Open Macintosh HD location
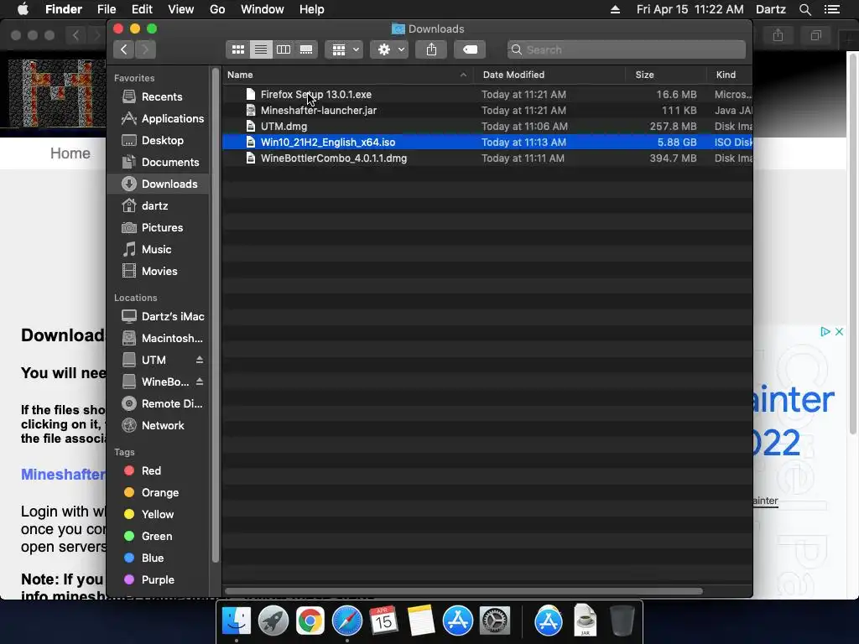 click(158, 339)
